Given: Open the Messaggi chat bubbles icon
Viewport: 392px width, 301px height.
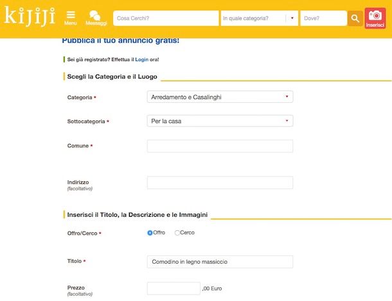Looking at the screenshot, I should pyautogui.click(x=96, y=18).
